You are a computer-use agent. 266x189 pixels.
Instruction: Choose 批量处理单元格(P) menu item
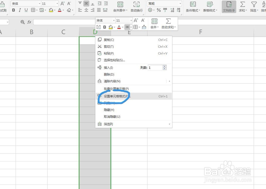(134, 89)
